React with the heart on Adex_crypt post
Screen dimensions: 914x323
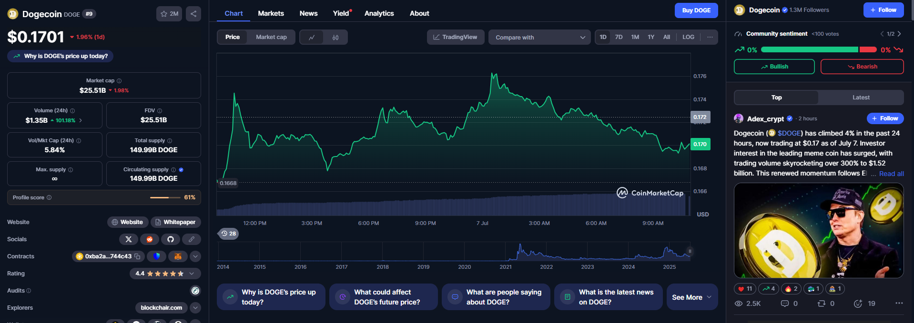pos(745,289)
